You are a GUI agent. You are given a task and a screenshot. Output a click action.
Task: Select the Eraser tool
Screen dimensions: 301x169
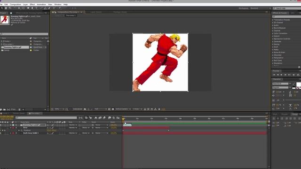[x=49, y=8]
